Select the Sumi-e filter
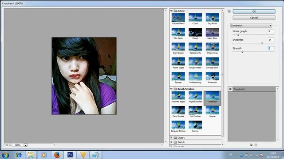This screenshot has width=284, height=159. coord(195,125)
